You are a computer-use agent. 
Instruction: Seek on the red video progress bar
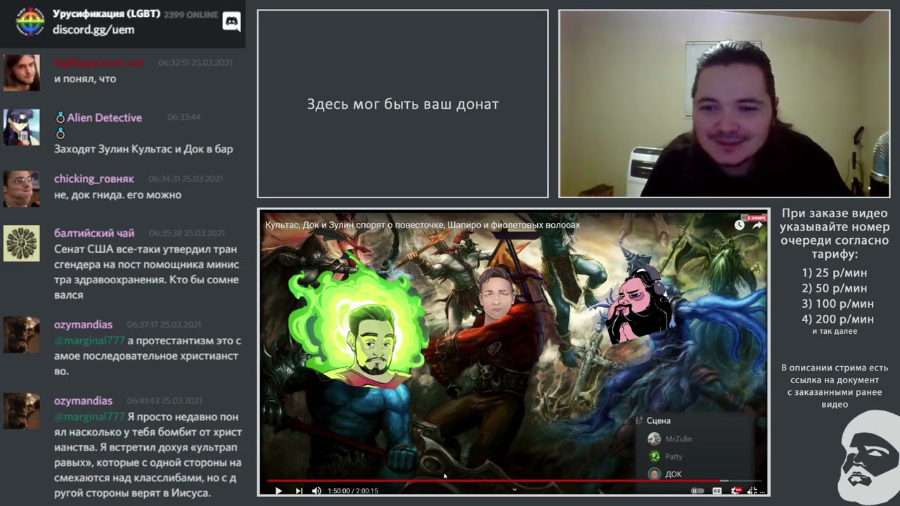[x=514, y=481]
